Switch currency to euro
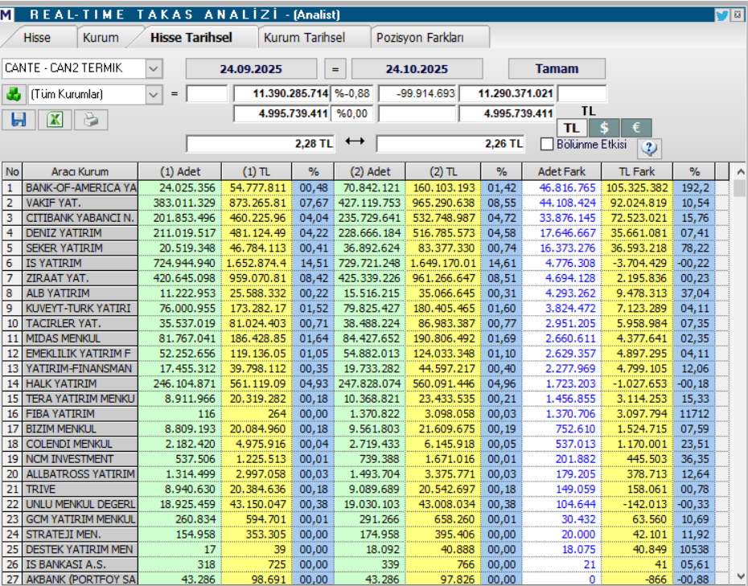The width and height of the screenshot is (748, 586). pyautogui.click(x=636, y=128)
